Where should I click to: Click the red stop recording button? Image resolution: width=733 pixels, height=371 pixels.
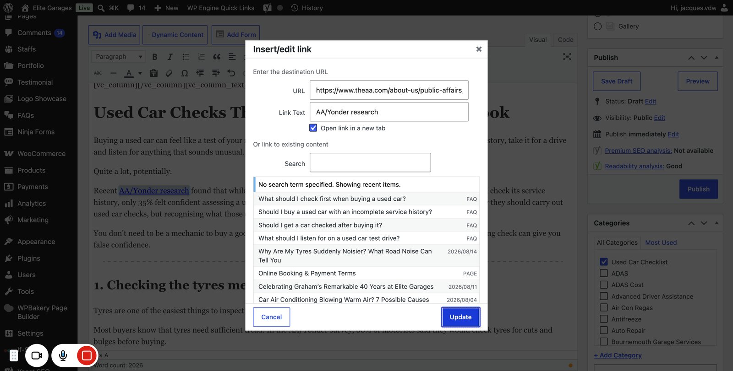click(87, 355)
